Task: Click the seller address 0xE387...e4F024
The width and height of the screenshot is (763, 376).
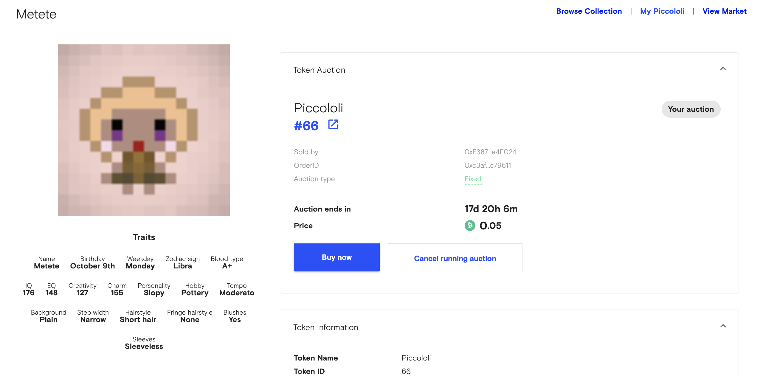Action: 490,152
